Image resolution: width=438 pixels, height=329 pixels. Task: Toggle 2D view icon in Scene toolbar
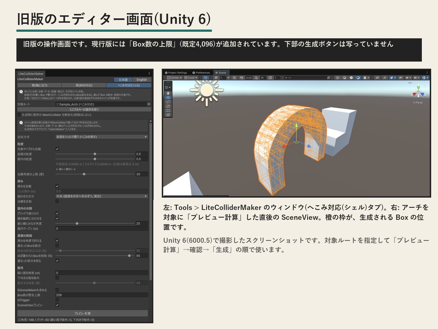(x=377, y=77)
